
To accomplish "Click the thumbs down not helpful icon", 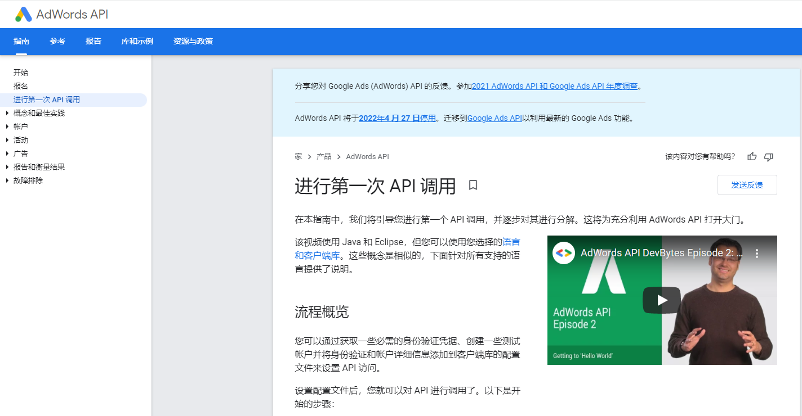I will [769, 157].
